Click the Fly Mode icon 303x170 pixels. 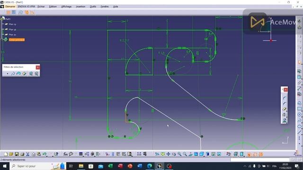click(157, 154)
